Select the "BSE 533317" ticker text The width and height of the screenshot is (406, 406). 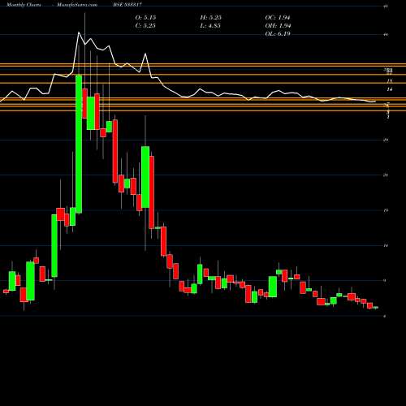coord(127,5)
